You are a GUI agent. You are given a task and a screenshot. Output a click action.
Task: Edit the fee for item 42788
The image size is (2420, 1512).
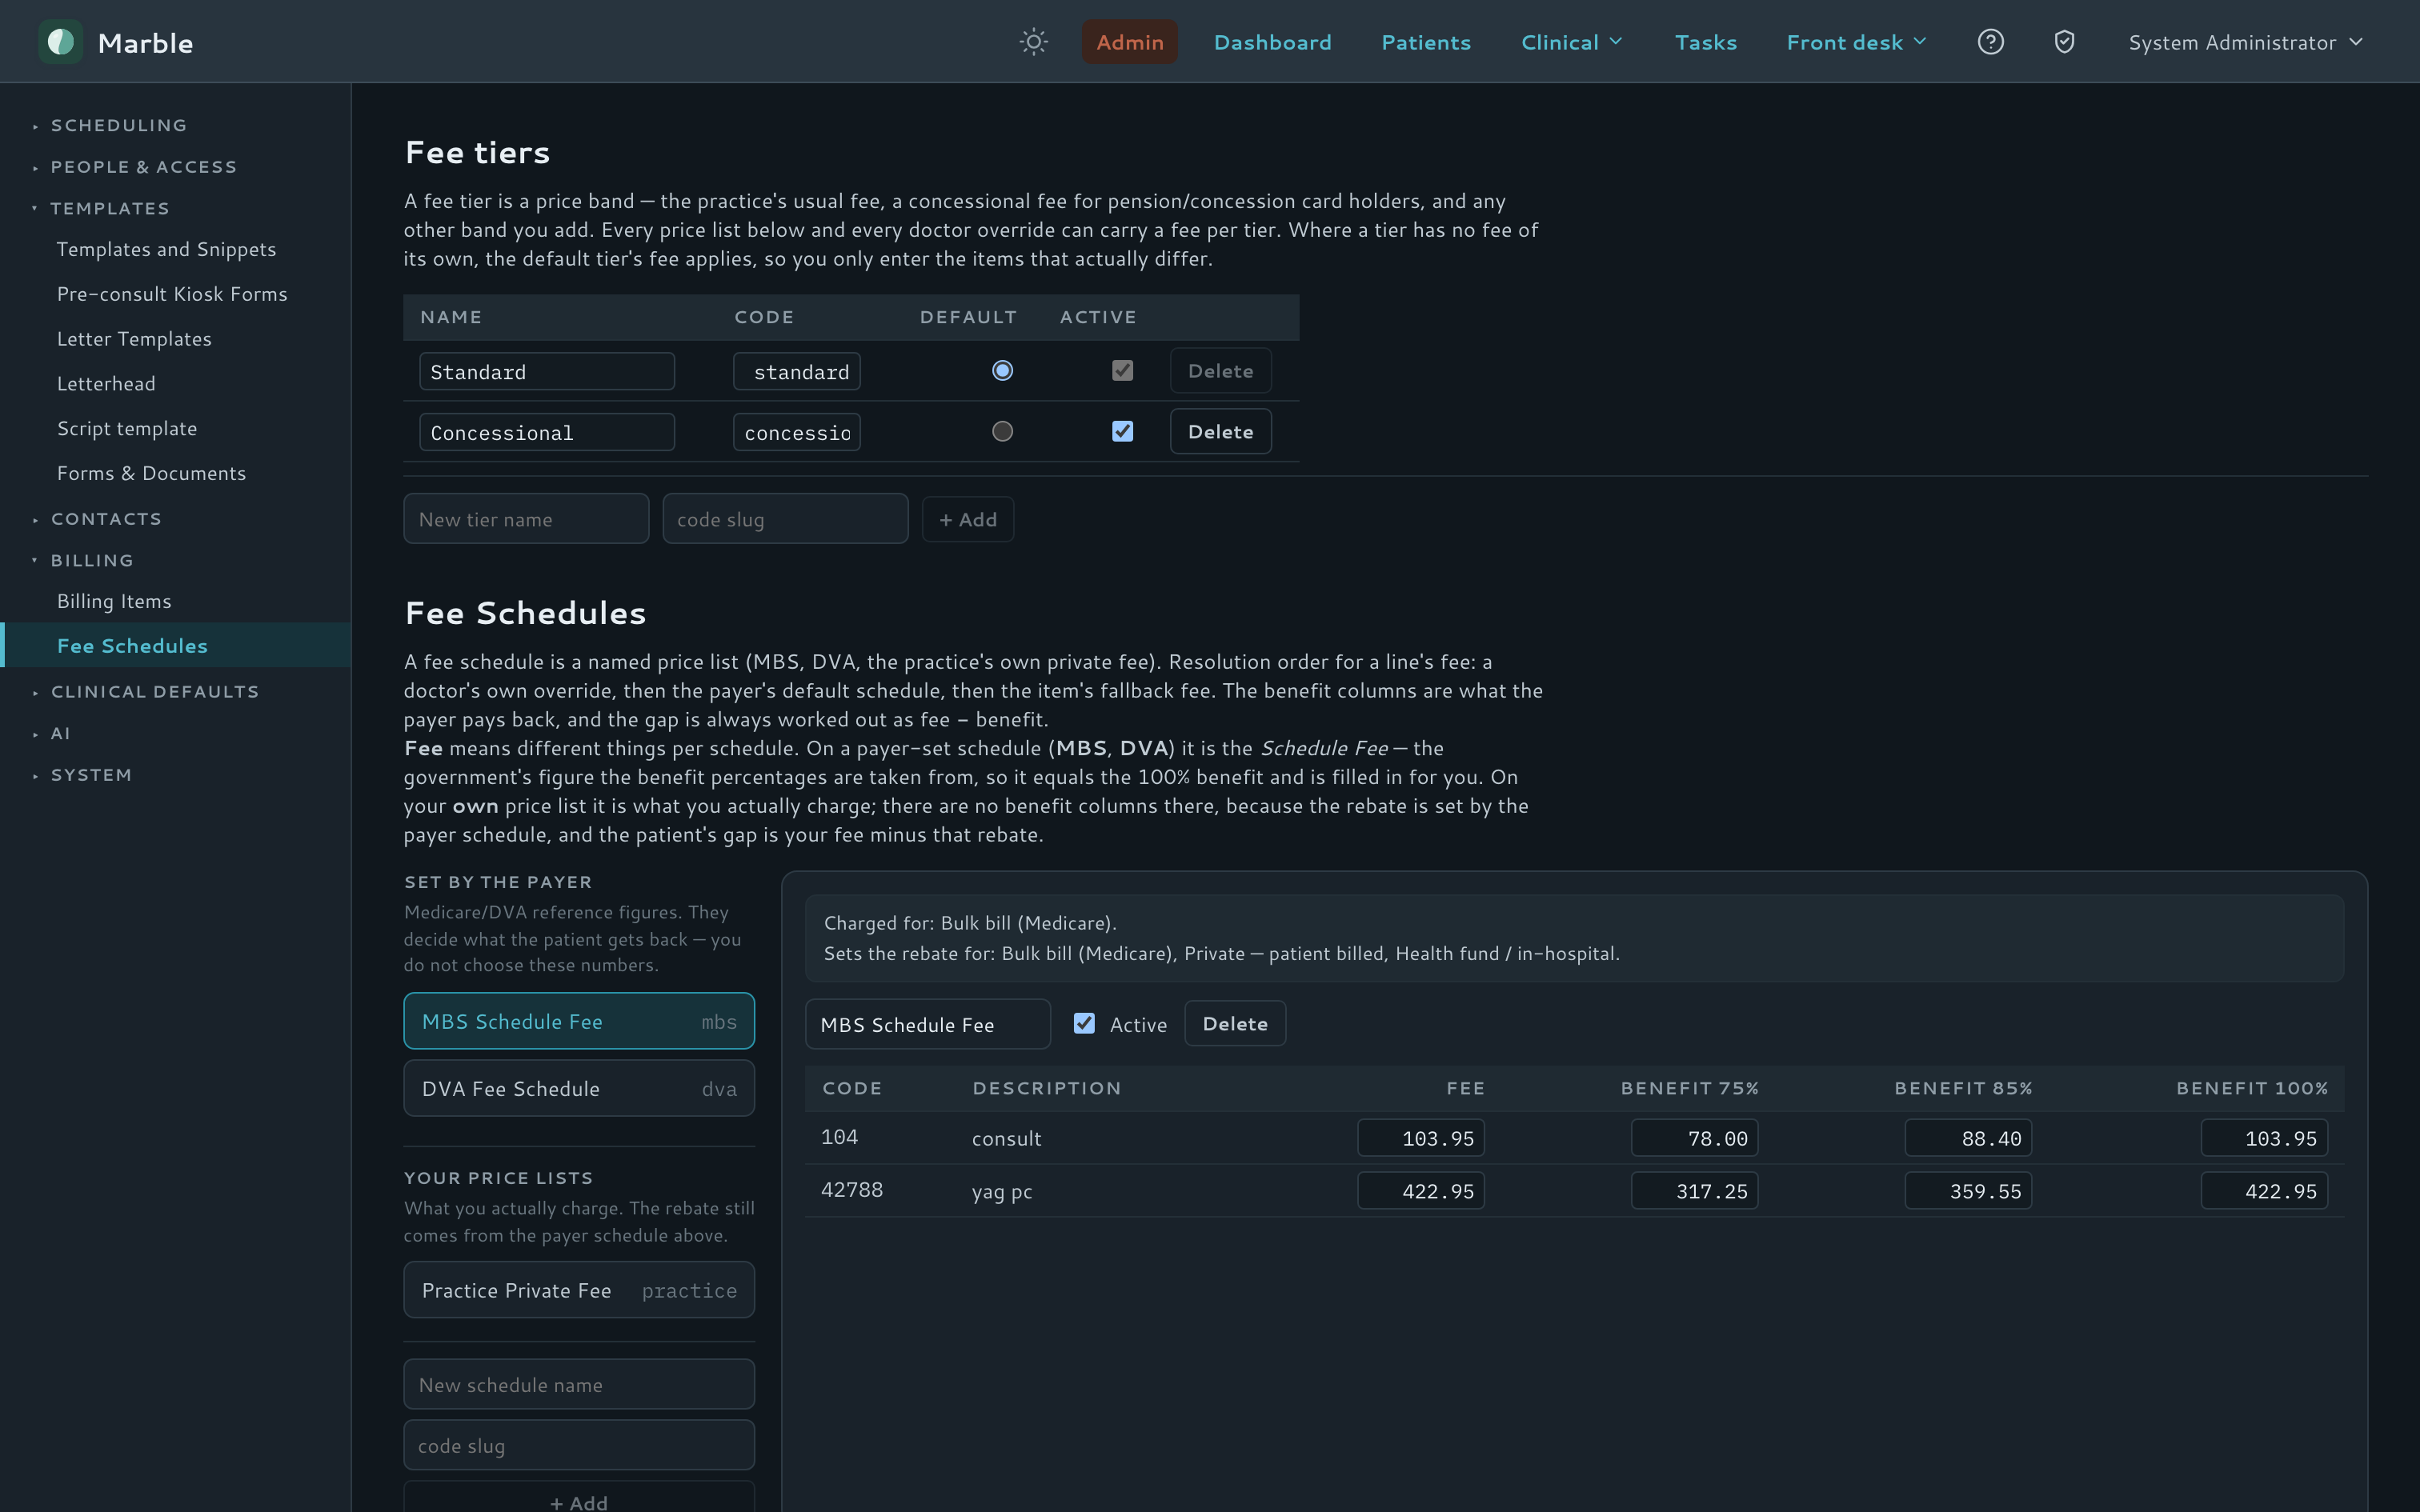[x=1421, y=1191]
